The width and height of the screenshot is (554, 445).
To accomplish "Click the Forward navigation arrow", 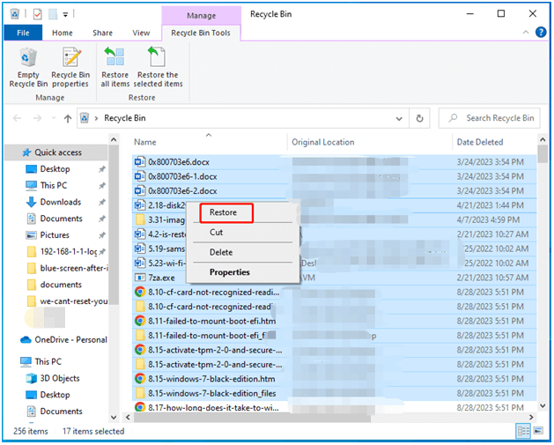I will (x=37, y=118).
